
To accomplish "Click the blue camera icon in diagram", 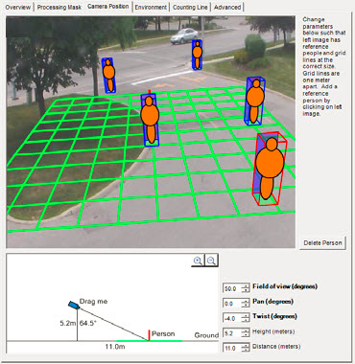I will pyautogui.click(x=74, y=305).
